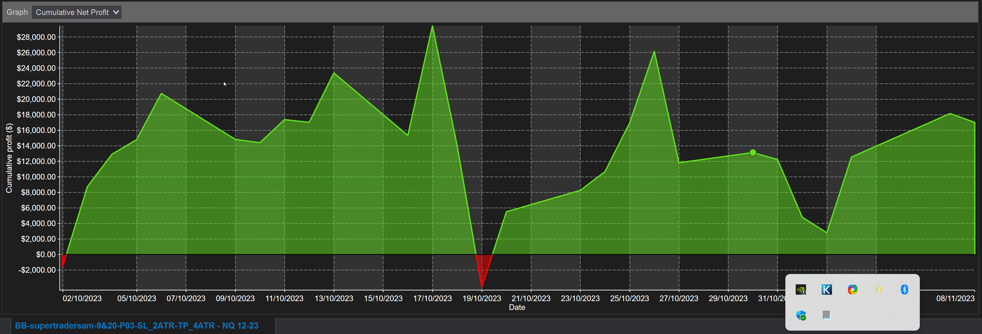This screenshot has width=982, height=334.
Task: Select the "$20,000.00" axis label
Action: (36, 99)
